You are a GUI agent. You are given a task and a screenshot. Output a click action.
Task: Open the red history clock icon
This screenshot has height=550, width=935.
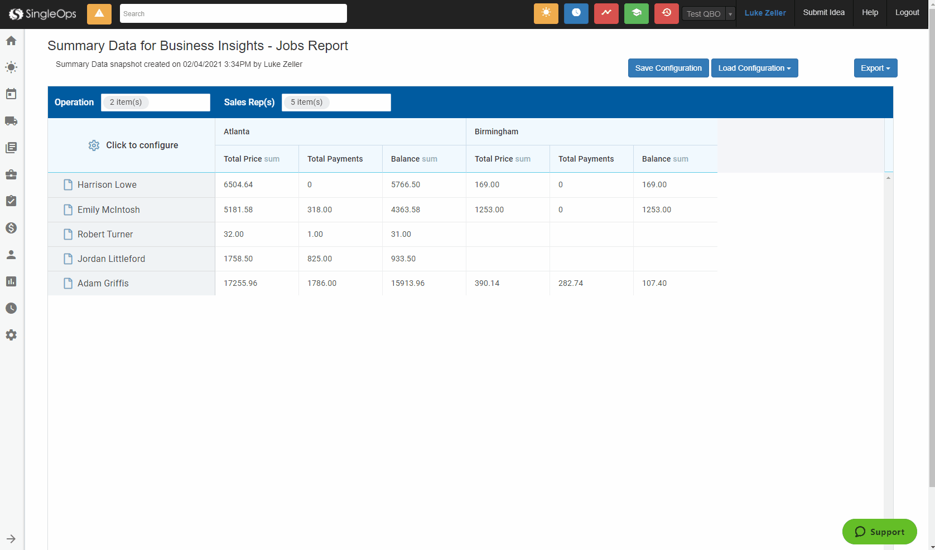click(666, 13)
